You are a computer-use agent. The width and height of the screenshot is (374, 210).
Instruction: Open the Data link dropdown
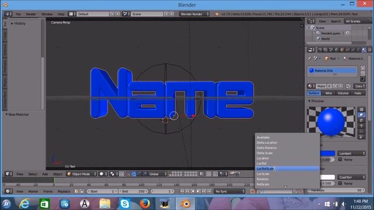359,86
